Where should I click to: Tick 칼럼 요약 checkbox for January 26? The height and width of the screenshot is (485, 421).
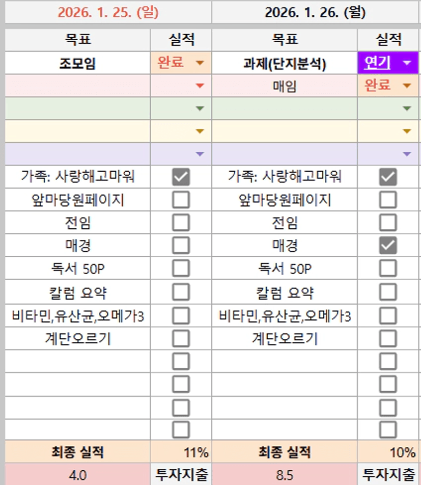(x=388, y=292)
